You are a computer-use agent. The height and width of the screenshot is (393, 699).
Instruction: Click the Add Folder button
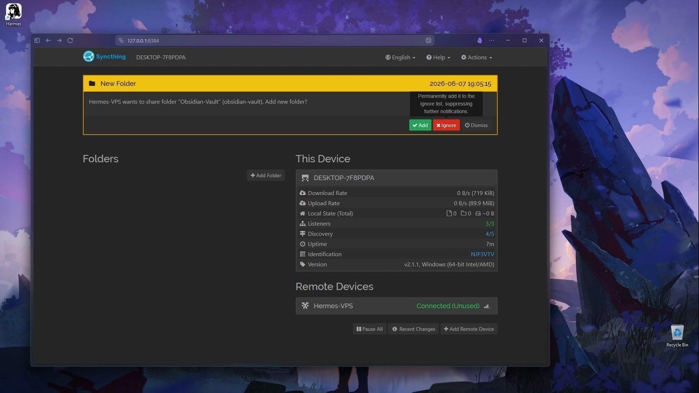[x=266, y=175]
